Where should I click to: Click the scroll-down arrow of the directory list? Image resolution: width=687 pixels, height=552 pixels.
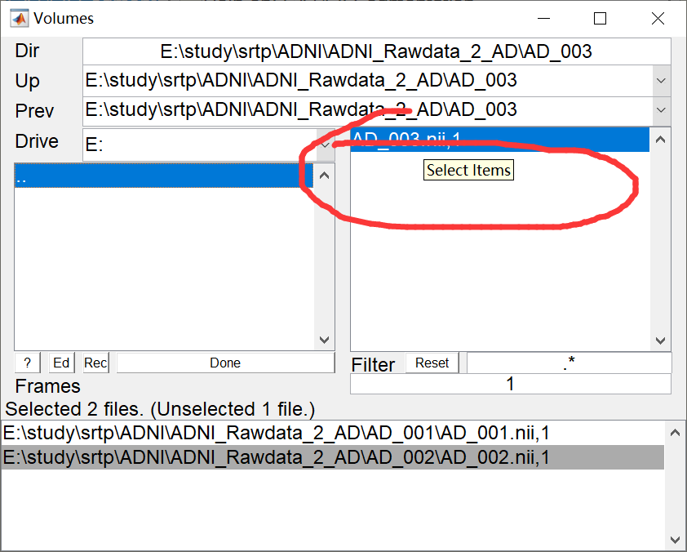[x=324, y=341]
